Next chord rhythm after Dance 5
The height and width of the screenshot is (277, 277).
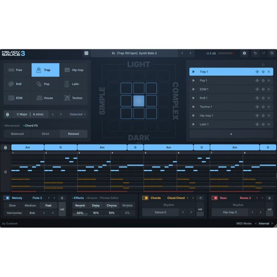(x=191, y=212)
